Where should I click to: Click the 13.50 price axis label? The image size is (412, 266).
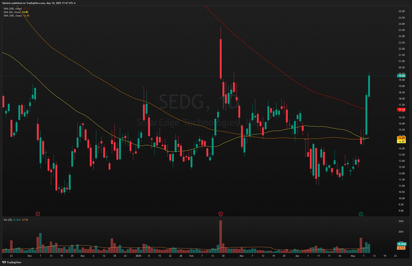pos(402,155)
